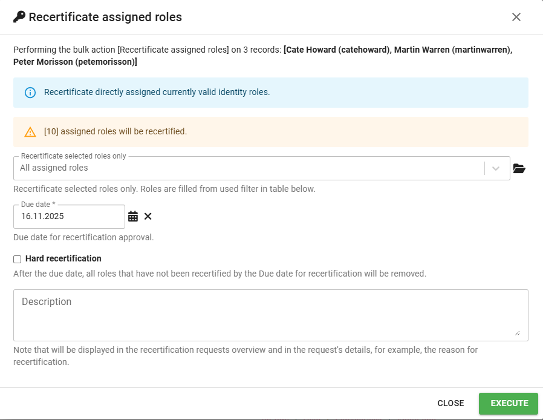Image resolution: width=543 pixels, height=420 pixels.
Task: Open the calendar date picker for Due date
Action: coord(133,216)
